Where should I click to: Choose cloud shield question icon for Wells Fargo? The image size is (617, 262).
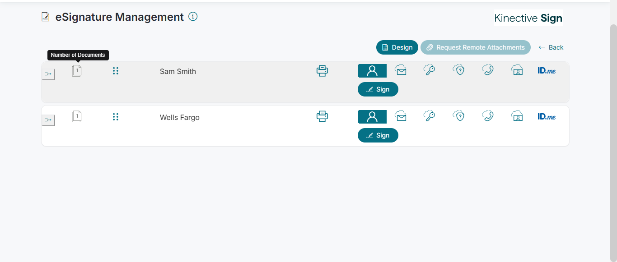click(458, 116)
